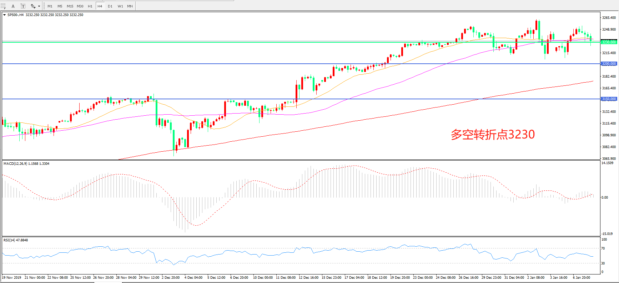Screen dimensions: 619x283
Task: Switch to M15 timeframe
Action: pos(70,6)
